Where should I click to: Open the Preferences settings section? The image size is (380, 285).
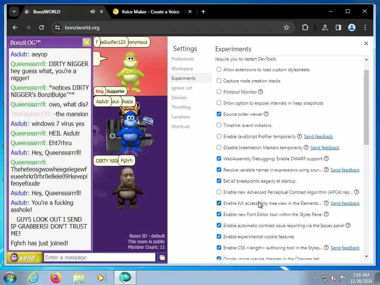(183, 59)
